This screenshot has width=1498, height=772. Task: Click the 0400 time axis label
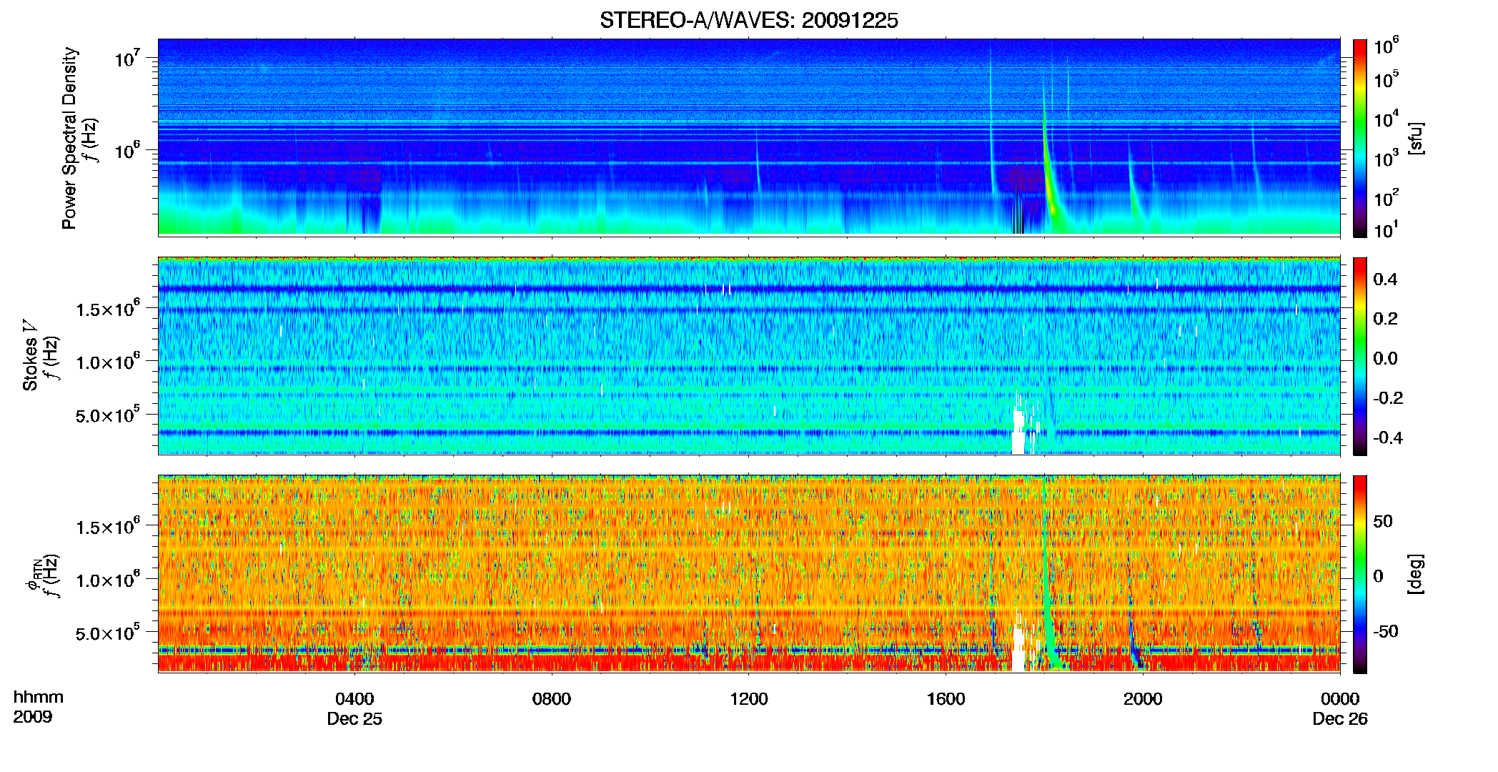point(354,698)
